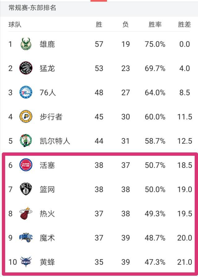Sort standings by 胜率 header

click(155, 24)
